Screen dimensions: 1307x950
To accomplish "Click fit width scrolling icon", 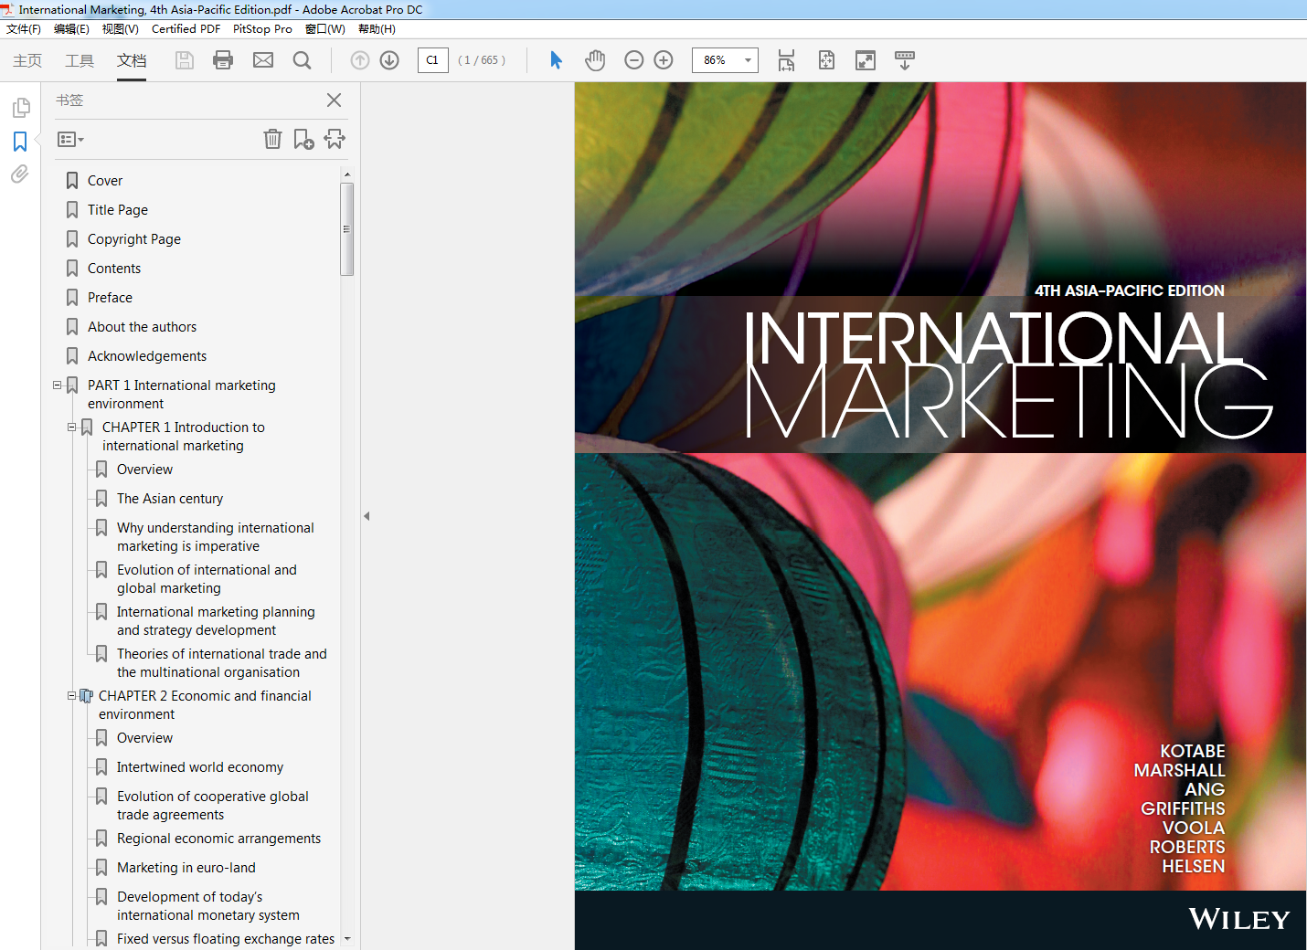I will [x=786, y=60].
